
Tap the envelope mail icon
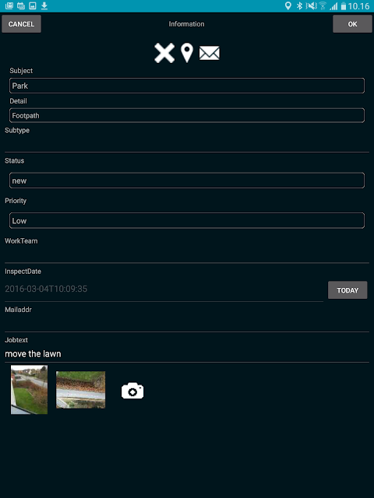pyautogui.click(x=210, y=53)
